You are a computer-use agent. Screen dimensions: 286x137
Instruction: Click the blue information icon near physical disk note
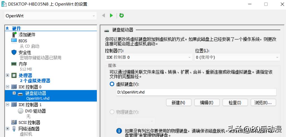[119, 131]
